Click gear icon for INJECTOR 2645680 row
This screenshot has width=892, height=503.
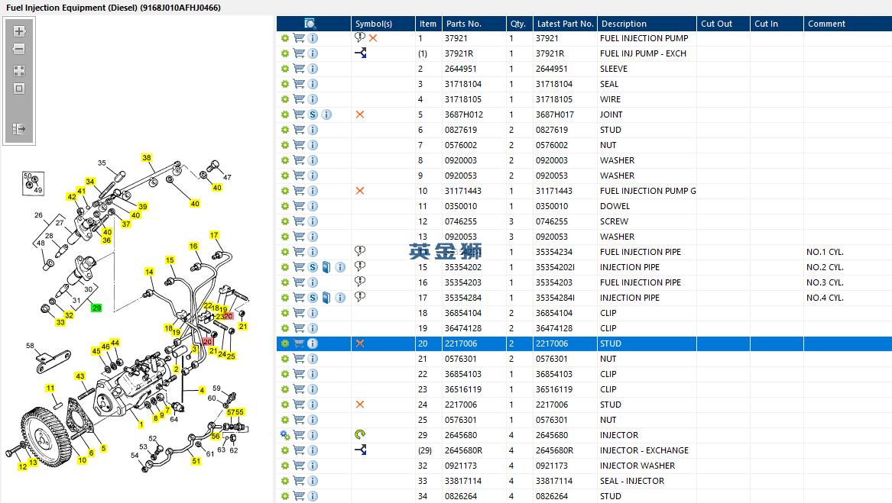click(285, 435)
